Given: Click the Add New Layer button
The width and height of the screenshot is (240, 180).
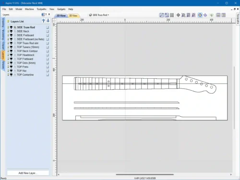Looking at the screenshot, I should [28, 173].
